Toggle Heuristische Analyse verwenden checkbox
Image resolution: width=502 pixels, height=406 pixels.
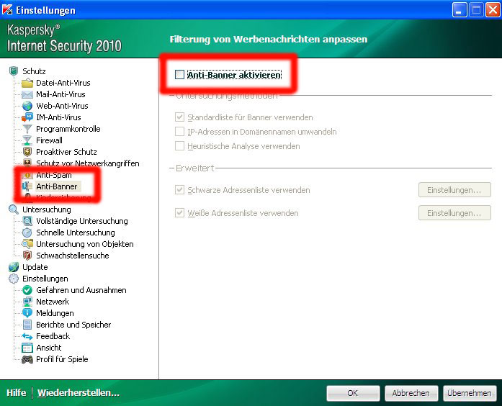(x=179, y=146)
